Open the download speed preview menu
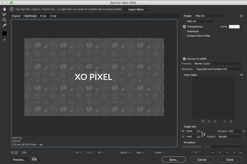The height and width of the screenshot is (164, 247). pos(41,145)
